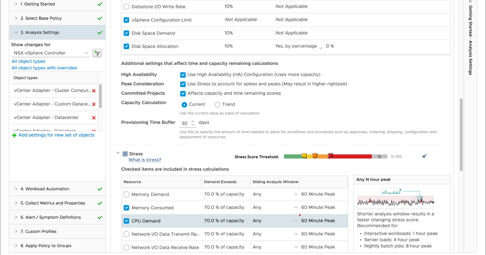This screenshot has height=255, width=486.
Task: Remove vCenter Adapter - Cluster Compute override
Action: point(94,91)
